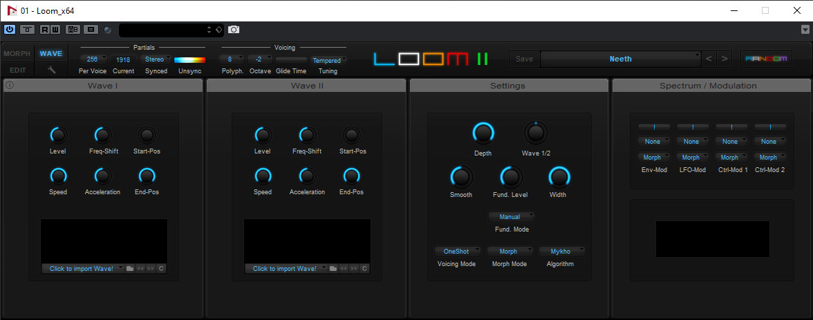Open the wrench settings icon
Screen dimensions: 813x320
tap(50, 70)
